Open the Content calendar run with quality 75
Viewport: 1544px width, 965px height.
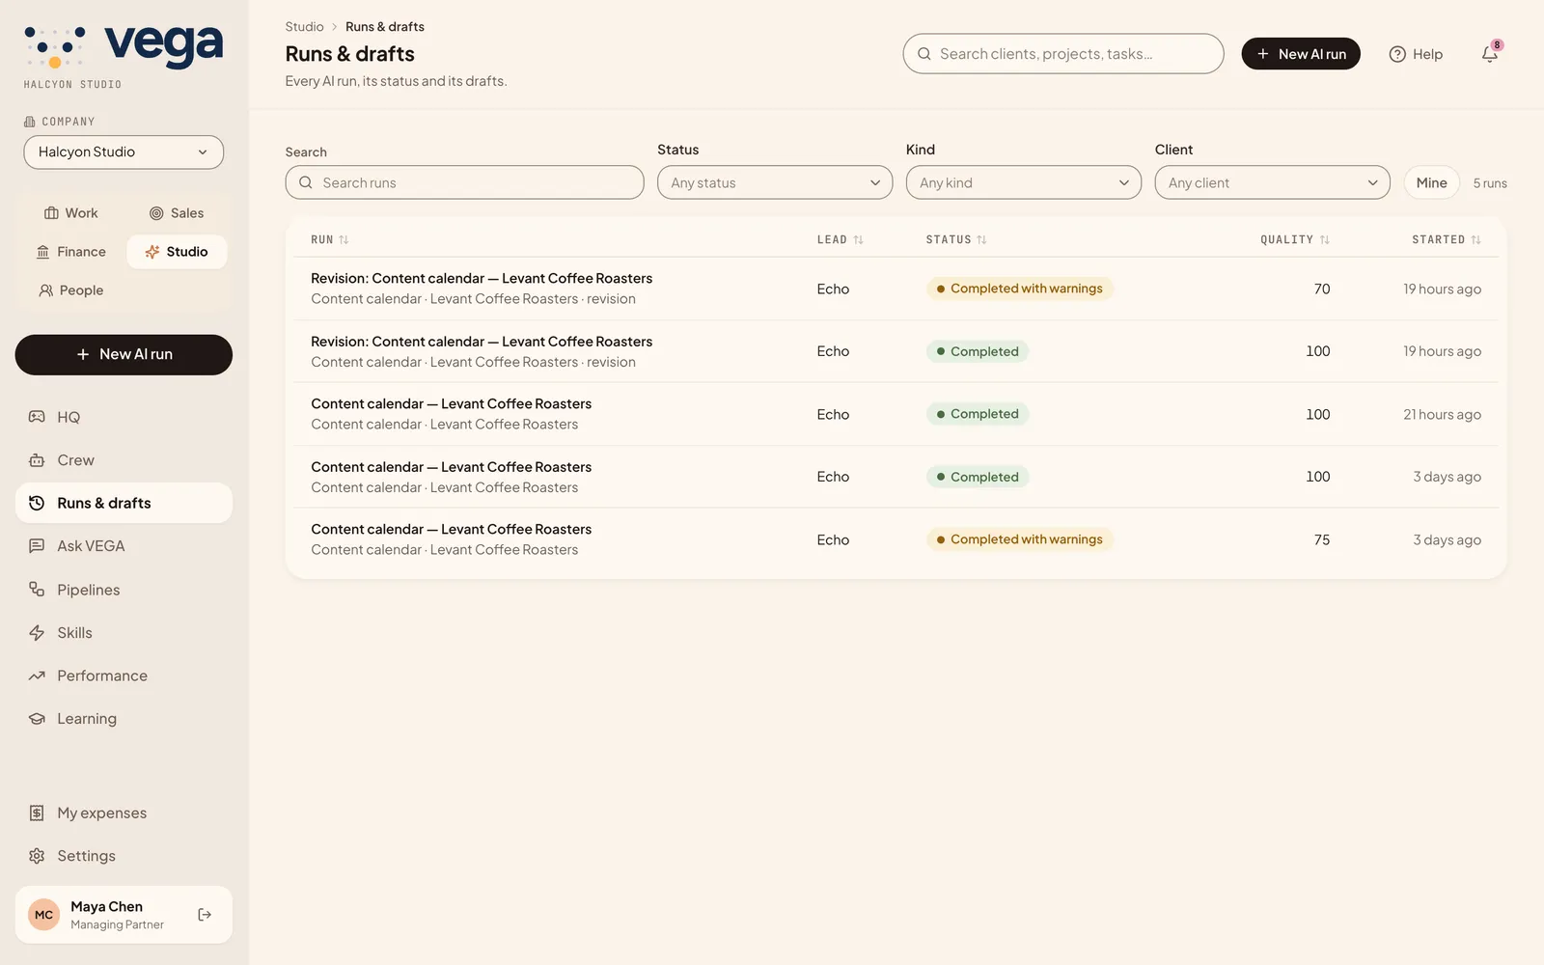(x=896, y=539)
